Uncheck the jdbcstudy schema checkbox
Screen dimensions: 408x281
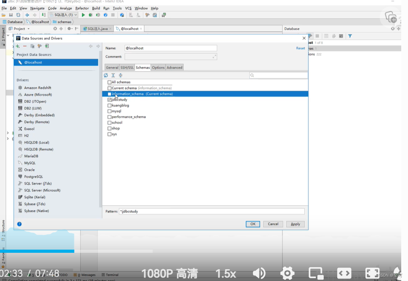coord(110,100)
